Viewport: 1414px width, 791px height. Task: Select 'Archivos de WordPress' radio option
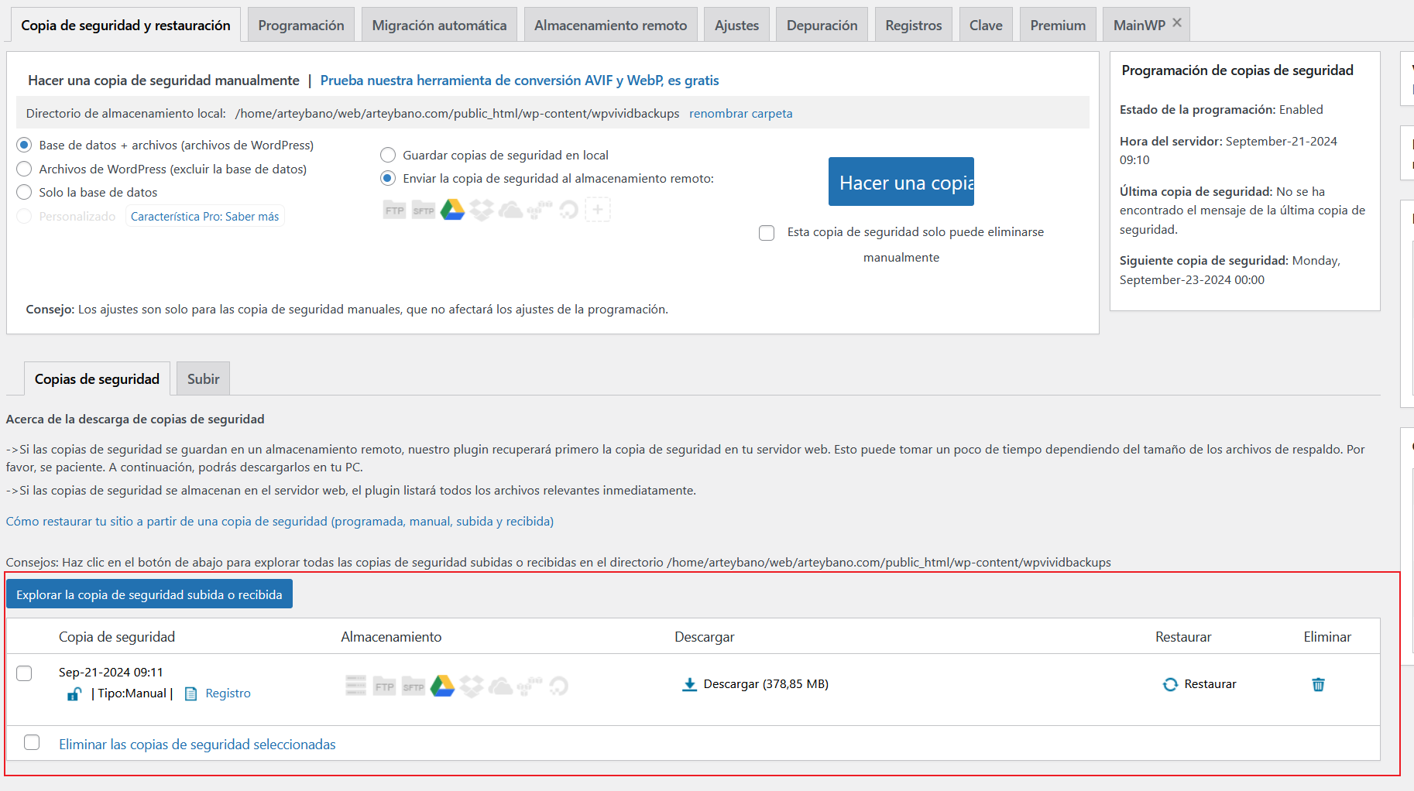[25, 169]
